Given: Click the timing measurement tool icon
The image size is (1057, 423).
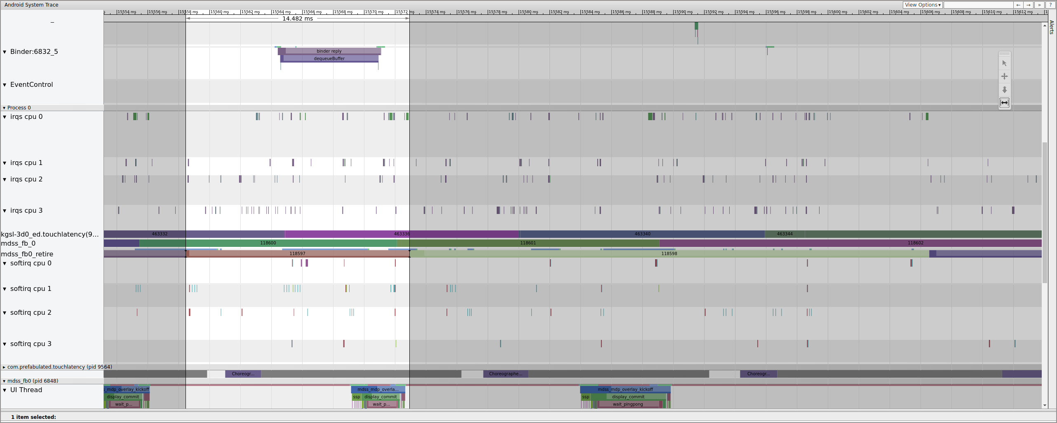Looking at the screenshot, I should [1004, 102].
